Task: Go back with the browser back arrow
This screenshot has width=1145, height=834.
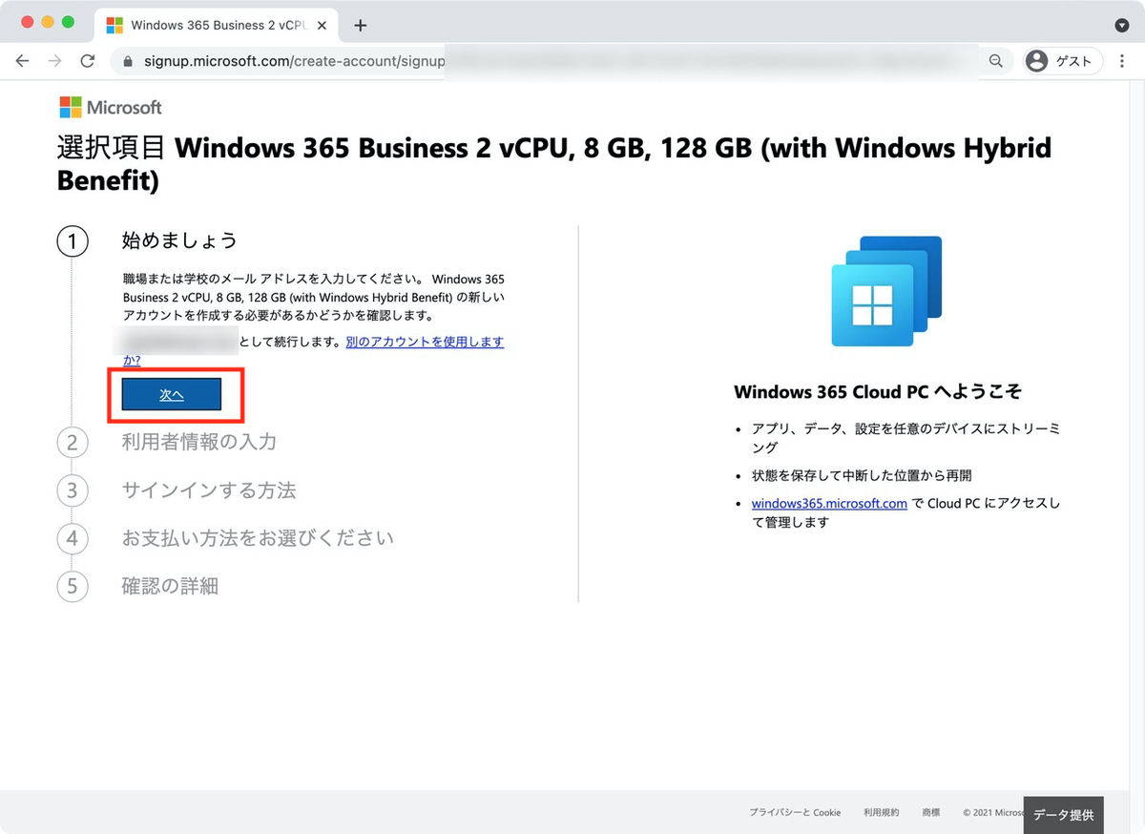Action: tap(23, 61)
